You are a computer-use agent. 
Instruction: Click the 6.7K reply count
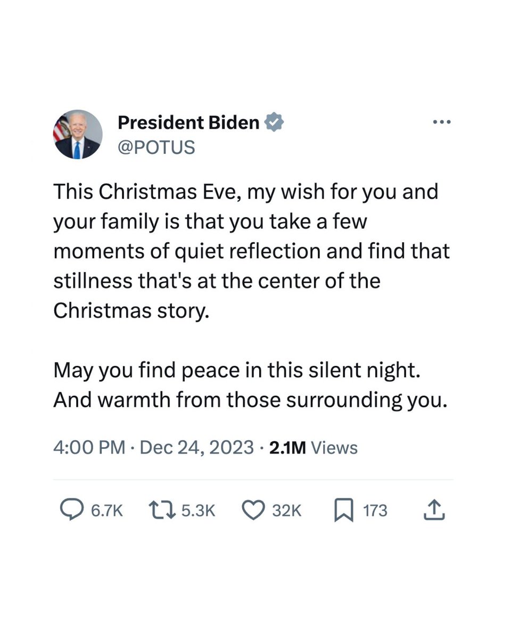click(x=108, y=511)
